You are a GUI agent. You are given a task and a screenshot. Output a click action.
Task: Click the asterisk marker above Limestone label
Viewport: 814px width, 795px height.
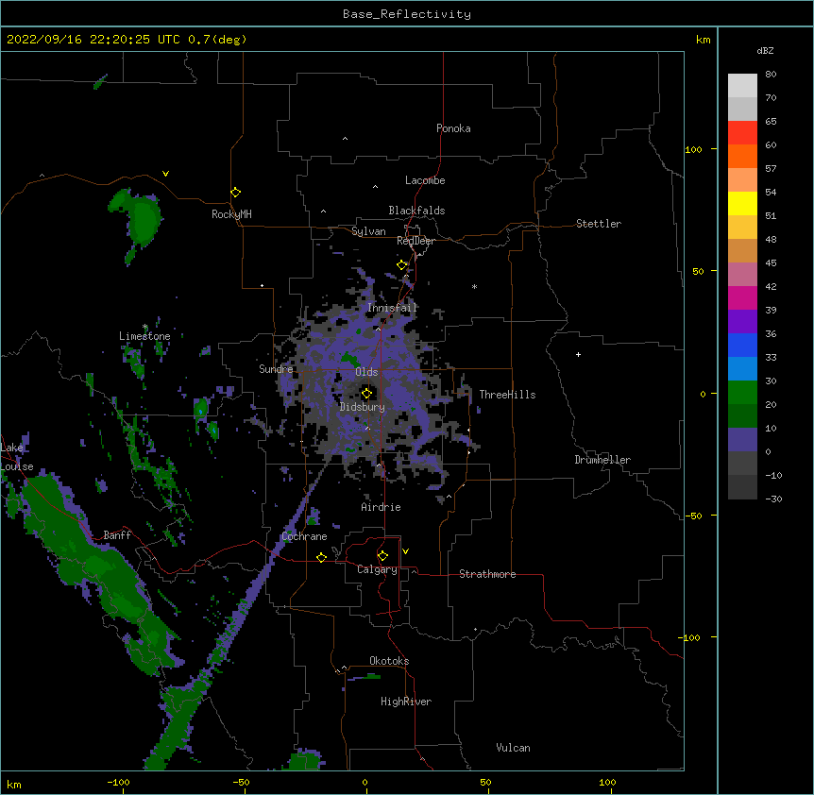point(145,327)
